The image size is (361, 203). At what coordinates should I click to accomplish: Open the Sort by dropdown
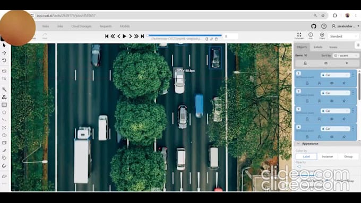346,56
